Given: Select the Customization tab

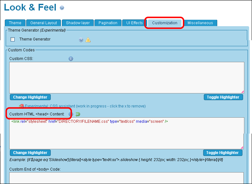Looking at the screenshot, I should pos(165,23).
